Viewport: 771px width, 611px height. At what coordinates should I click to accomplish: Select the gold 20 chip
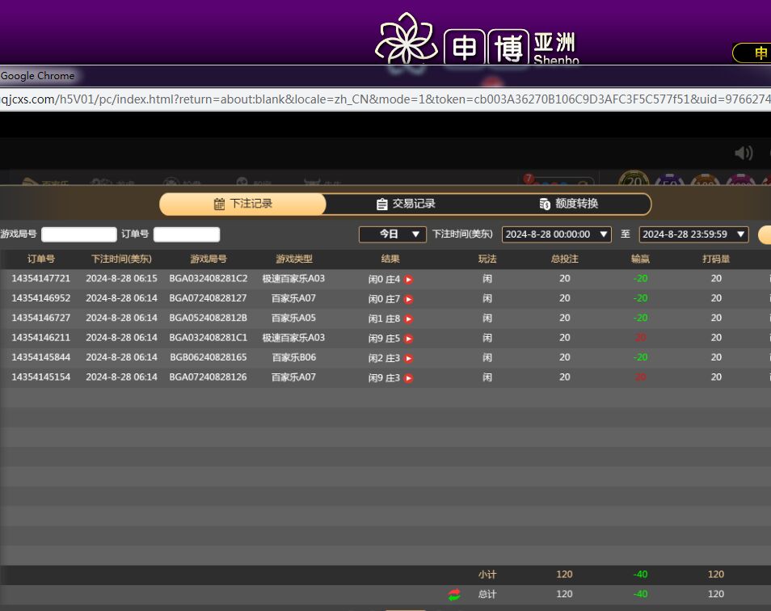[x=634, y=183]
